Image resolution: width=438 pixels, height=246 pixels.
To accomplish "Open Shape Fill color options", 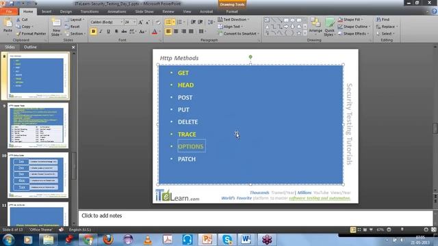I will tap(350, 20).
